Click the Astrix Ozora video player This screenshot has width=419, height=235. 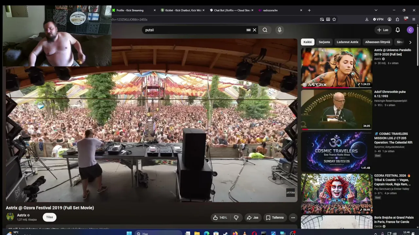coord(151,120)
